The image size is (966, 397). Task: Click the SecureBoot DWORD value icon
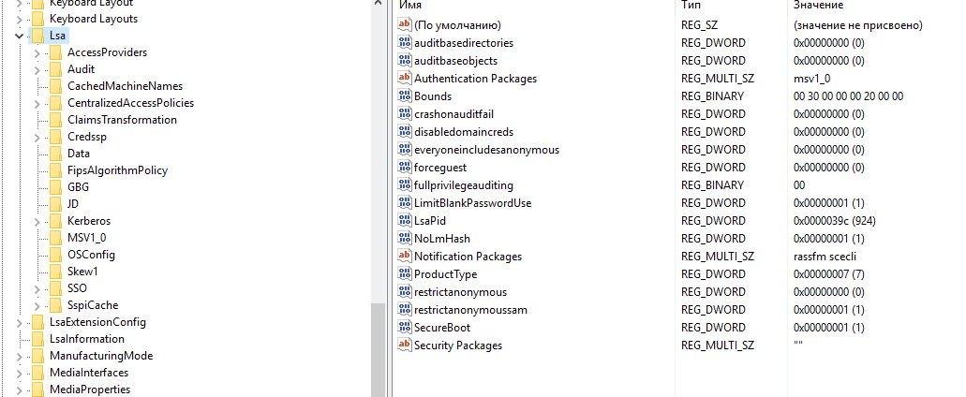point(405,328)
